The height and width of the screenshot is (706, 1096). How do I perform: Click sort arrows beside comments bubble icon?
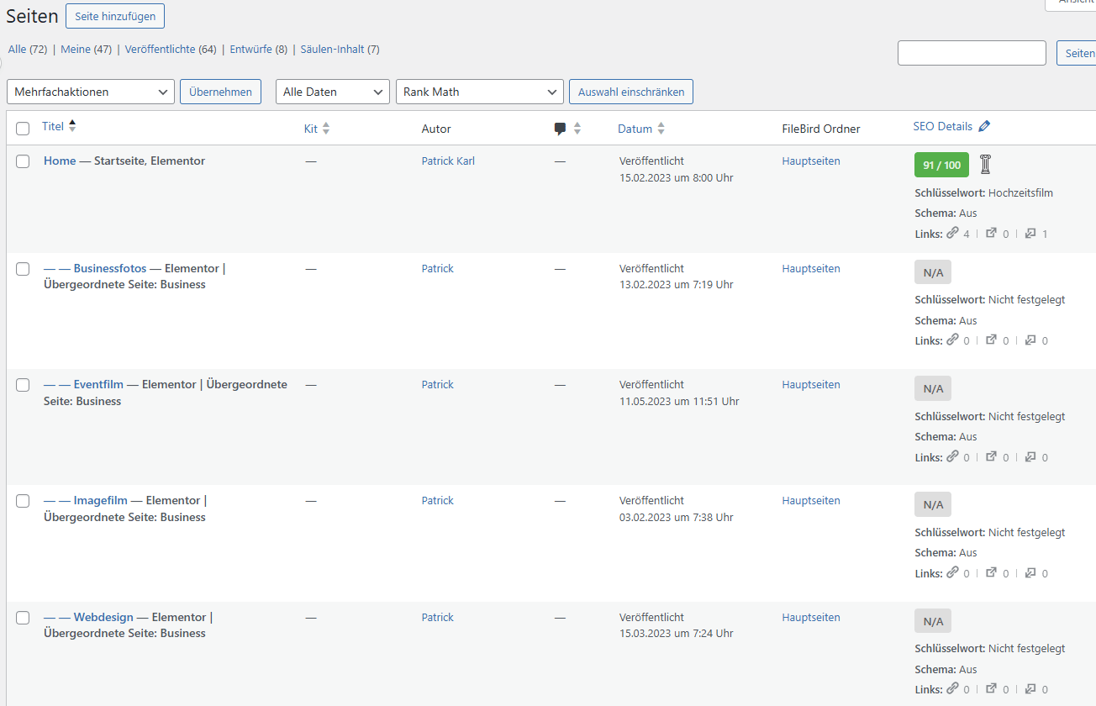coord(577,129)
